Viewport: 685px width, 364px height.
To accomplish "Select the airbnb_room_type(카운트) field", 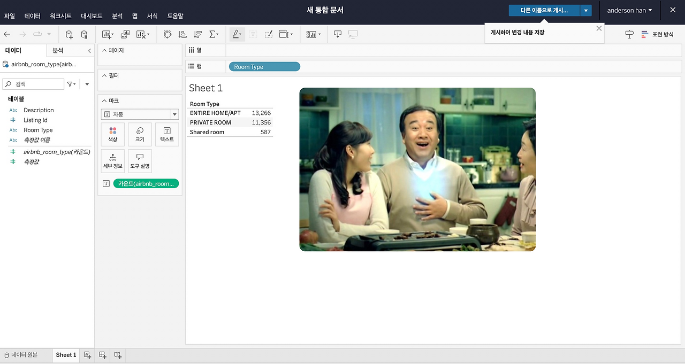I will (57, 152).
